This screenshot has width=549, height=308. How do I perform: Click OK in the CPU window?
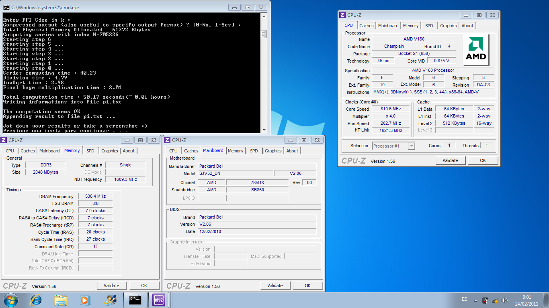(x=483, y=160)
